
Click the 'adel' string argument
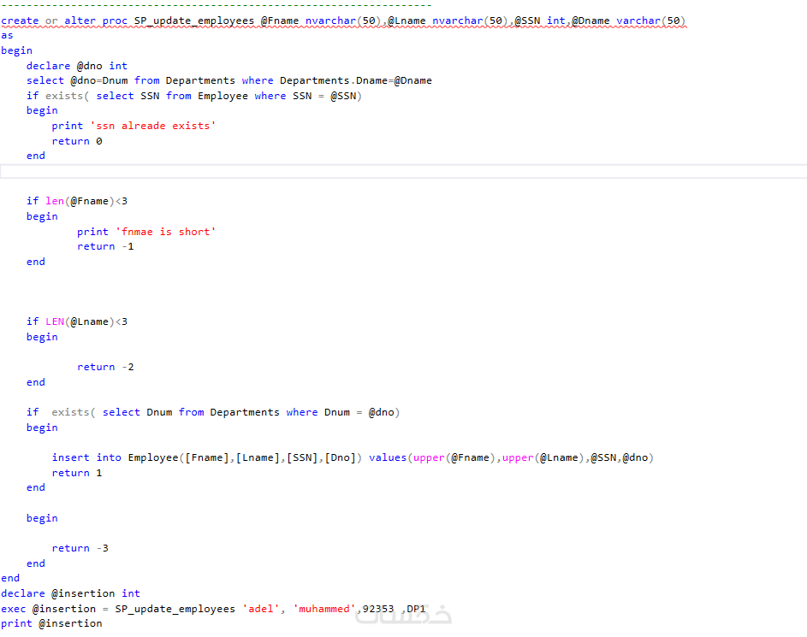pos(261,610)
